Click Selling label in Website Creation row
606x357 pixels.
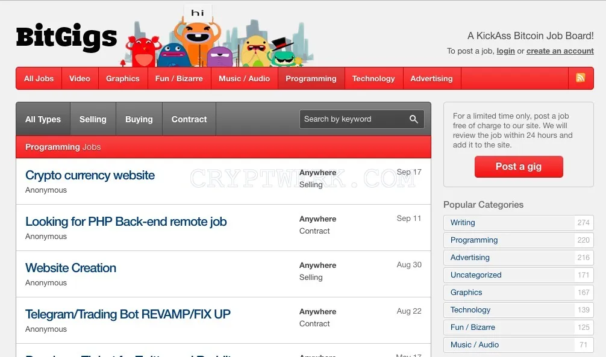tap(311, 277)
